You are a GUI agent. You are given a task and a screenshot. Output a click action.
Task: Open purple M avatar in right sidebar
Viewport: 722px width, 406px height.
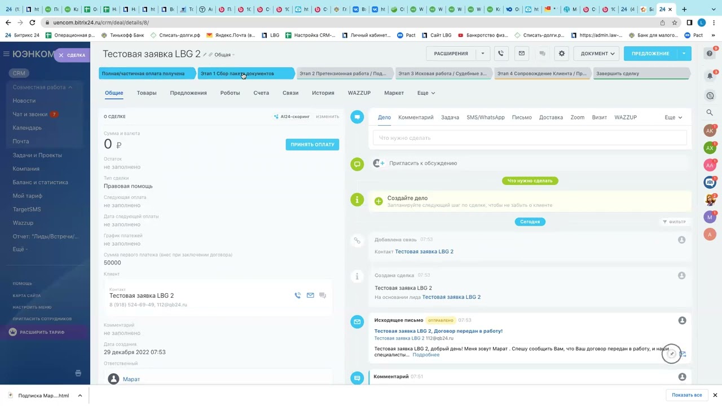click(x=710, y=217)
